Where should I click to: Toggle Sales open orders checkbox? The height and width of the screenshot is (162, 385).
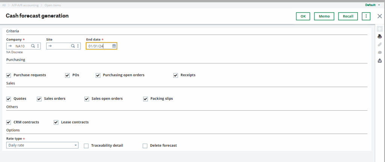86,99
